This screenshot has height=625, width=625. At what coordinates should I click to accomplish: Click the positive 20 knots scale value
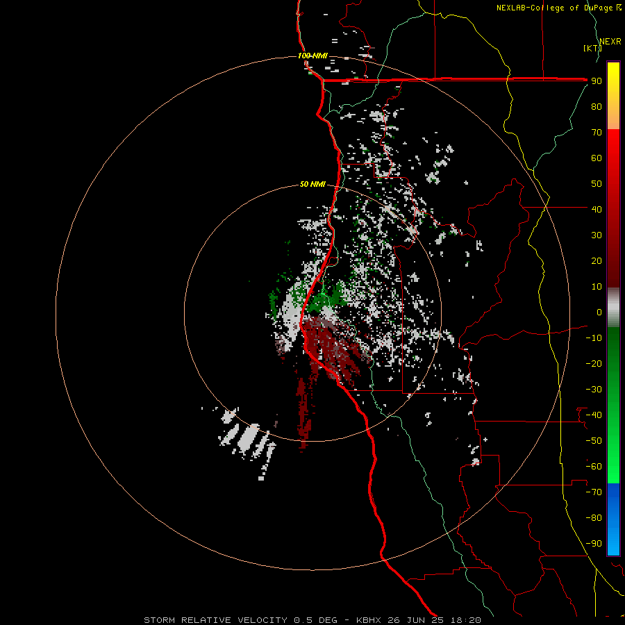coord(597,261)
